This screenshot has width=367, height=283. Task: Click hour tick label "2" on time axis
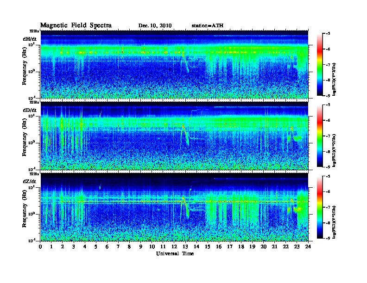click(x=63, y=246)
